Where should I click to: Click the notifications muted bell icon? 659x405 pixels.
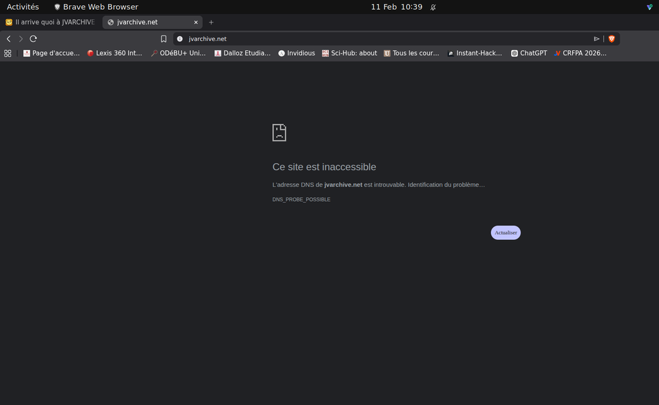pyautogui.click(x=433, y=7)
